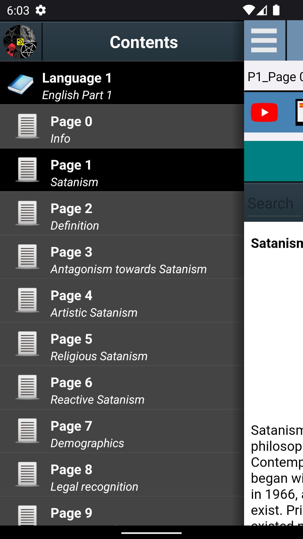Image resolution: width=303 pixels, height=539 pixels.
Task: Click the document icon next to Page 4
Action: (x=27, y=300)
